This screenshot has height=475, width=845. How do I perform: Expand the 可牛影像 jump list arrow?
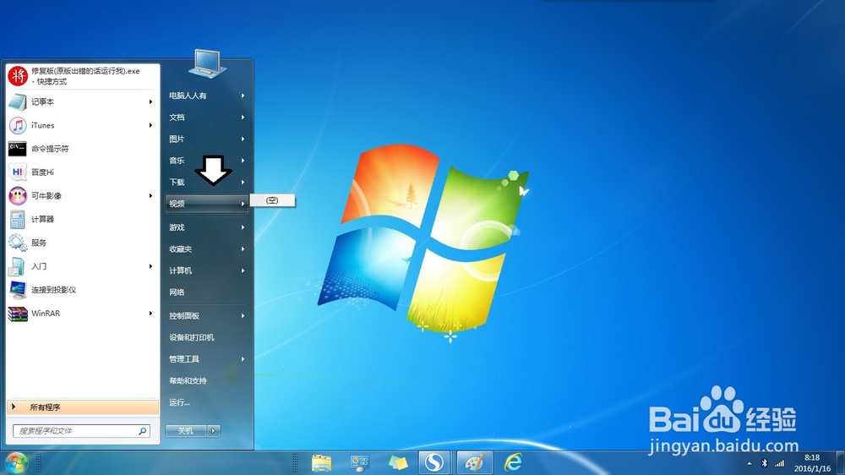click(x=150, y=196)
